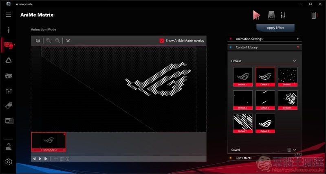This screenshot has width=326, height=174.
Task: Click the AniMe Matrix page title
Action: (x=37, y=15)
